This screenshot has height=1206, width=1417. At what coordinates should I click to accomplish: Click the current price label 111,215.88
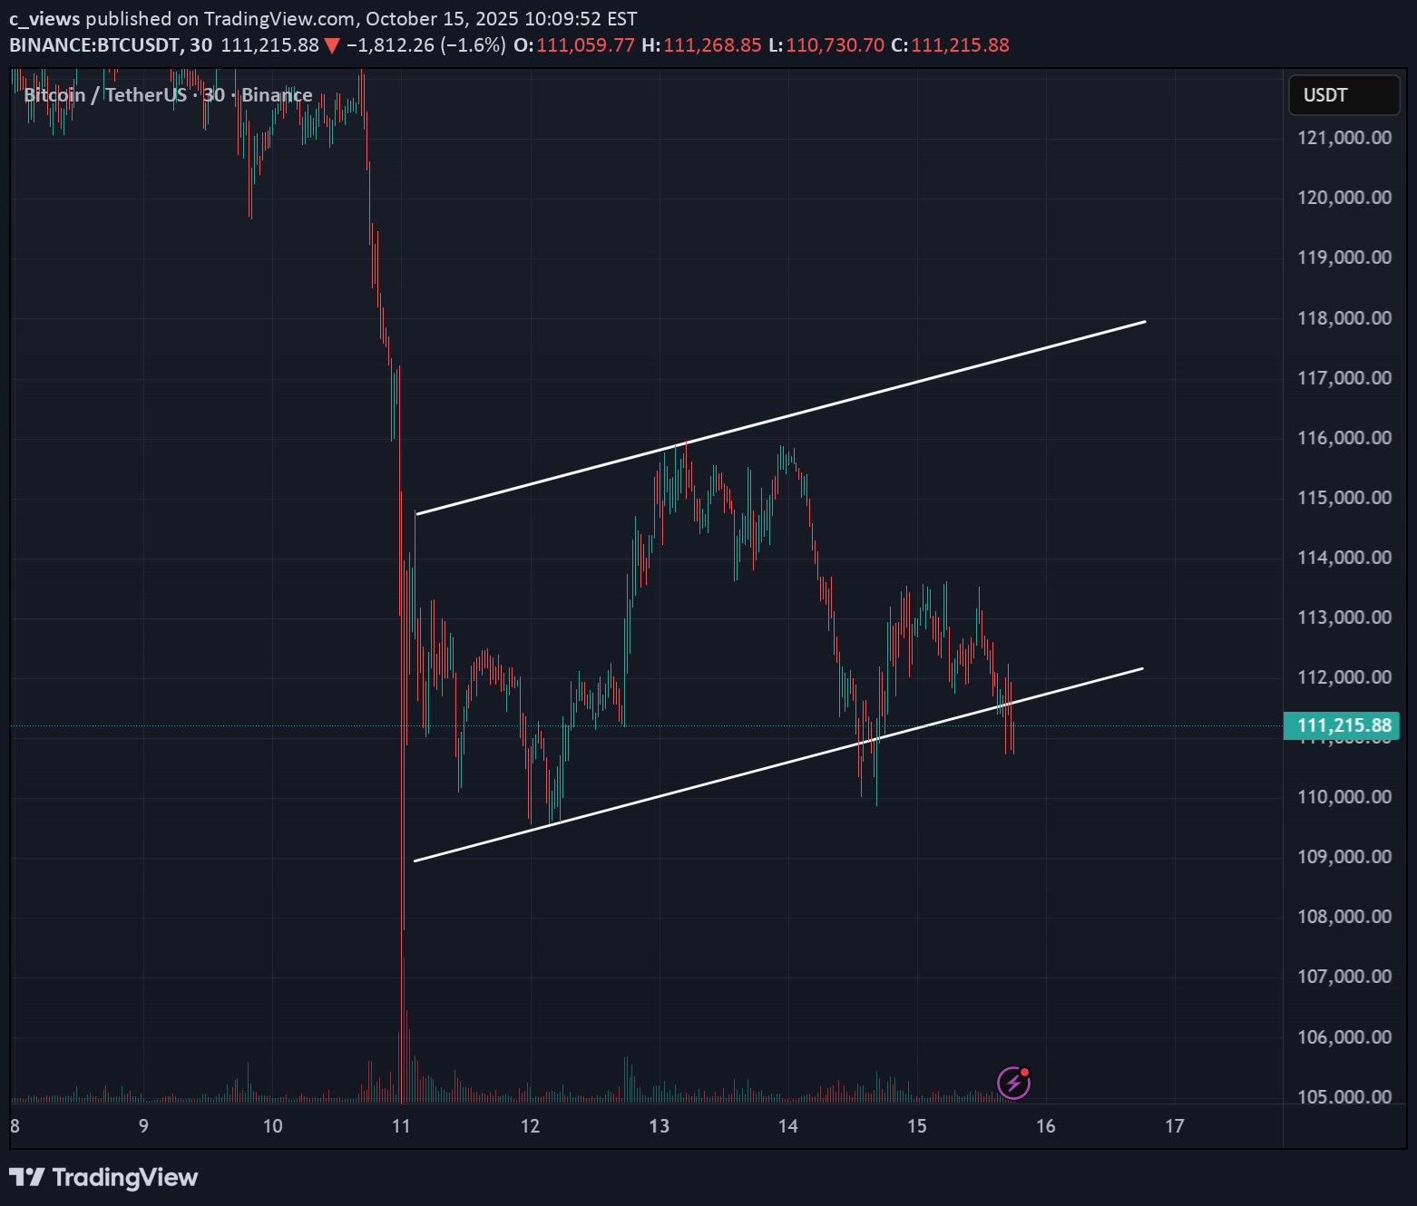pyautogui.click(x=1343, y=725)
